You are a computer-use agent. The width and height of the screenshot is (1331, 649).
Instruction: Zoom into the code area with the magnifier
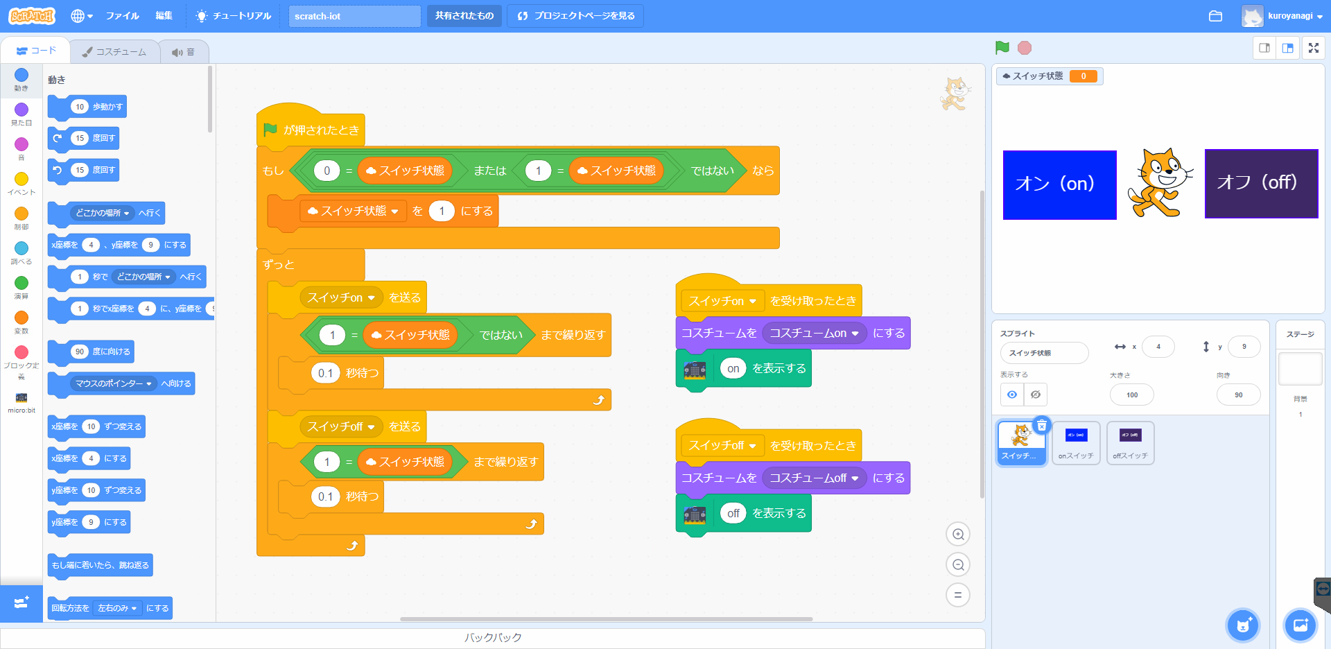tap(958, 534)
